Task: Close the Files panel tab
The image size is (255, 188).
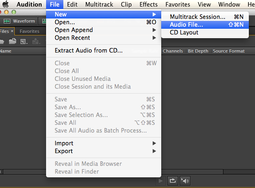Action: [12, 31]
